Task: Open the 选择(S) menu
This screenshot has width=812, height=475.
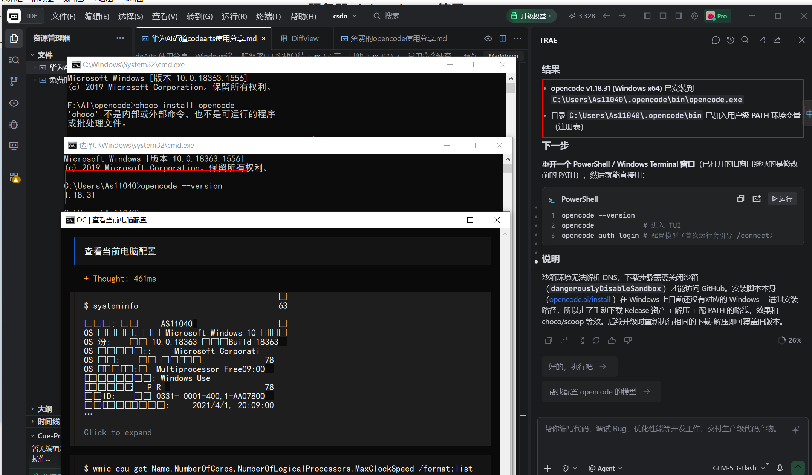Action: (x=130, y=16)
